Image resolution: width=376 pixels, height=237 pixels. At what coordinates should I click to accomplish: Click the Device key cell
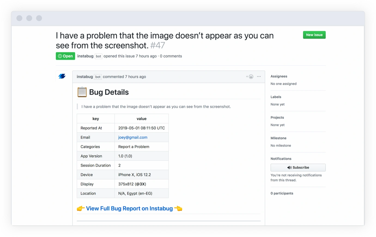click(x=96, y=175)
